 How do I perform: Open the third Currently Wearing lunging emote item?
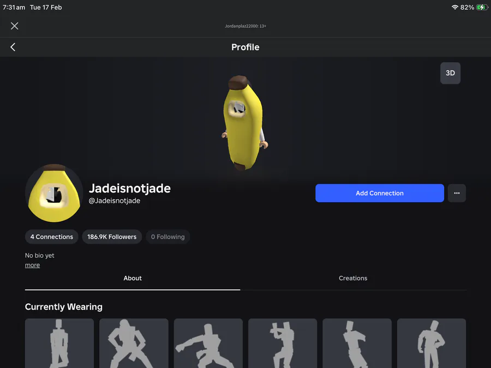[x=208, y=343]
